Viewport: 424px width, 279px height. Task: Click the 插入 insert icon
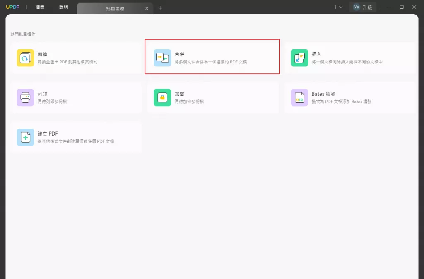[x=299, y=58]
